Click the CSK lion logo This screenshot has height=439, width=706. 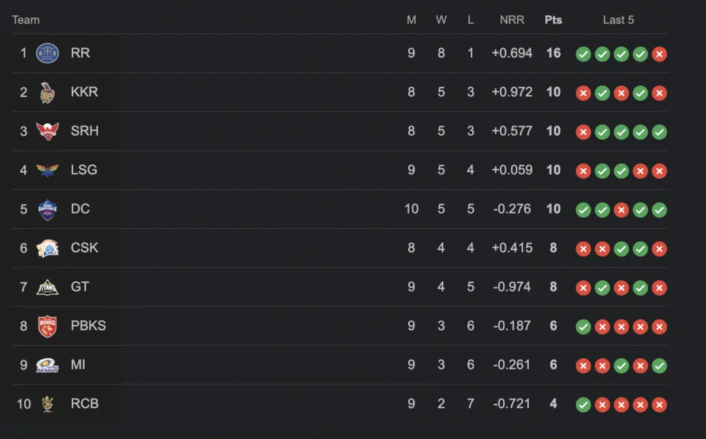pyautogui.click(x=48, y=248)
